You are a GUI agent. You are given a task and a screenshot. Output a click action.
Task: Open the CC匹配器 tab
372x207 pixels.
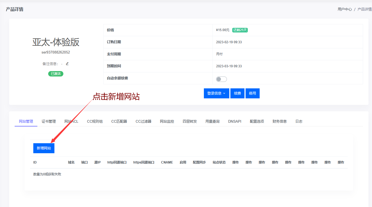tap(119, 121)
